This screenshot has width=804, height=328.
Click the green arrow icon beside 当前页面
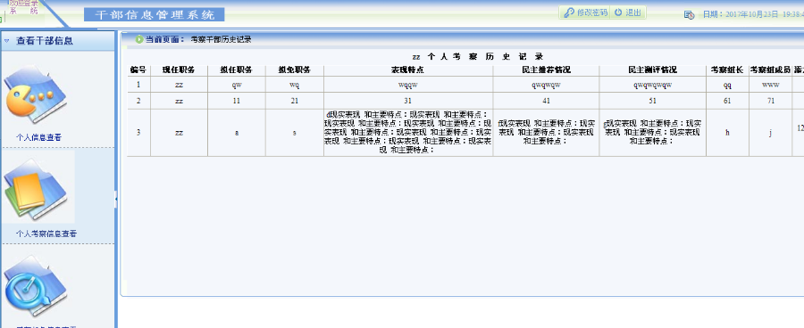click(x=139, y=39)
